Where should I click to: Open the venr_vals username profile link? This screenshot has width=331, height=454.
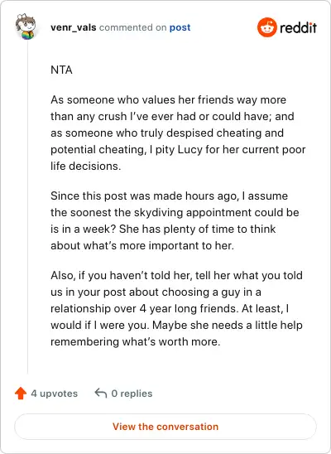coord(74,27)
